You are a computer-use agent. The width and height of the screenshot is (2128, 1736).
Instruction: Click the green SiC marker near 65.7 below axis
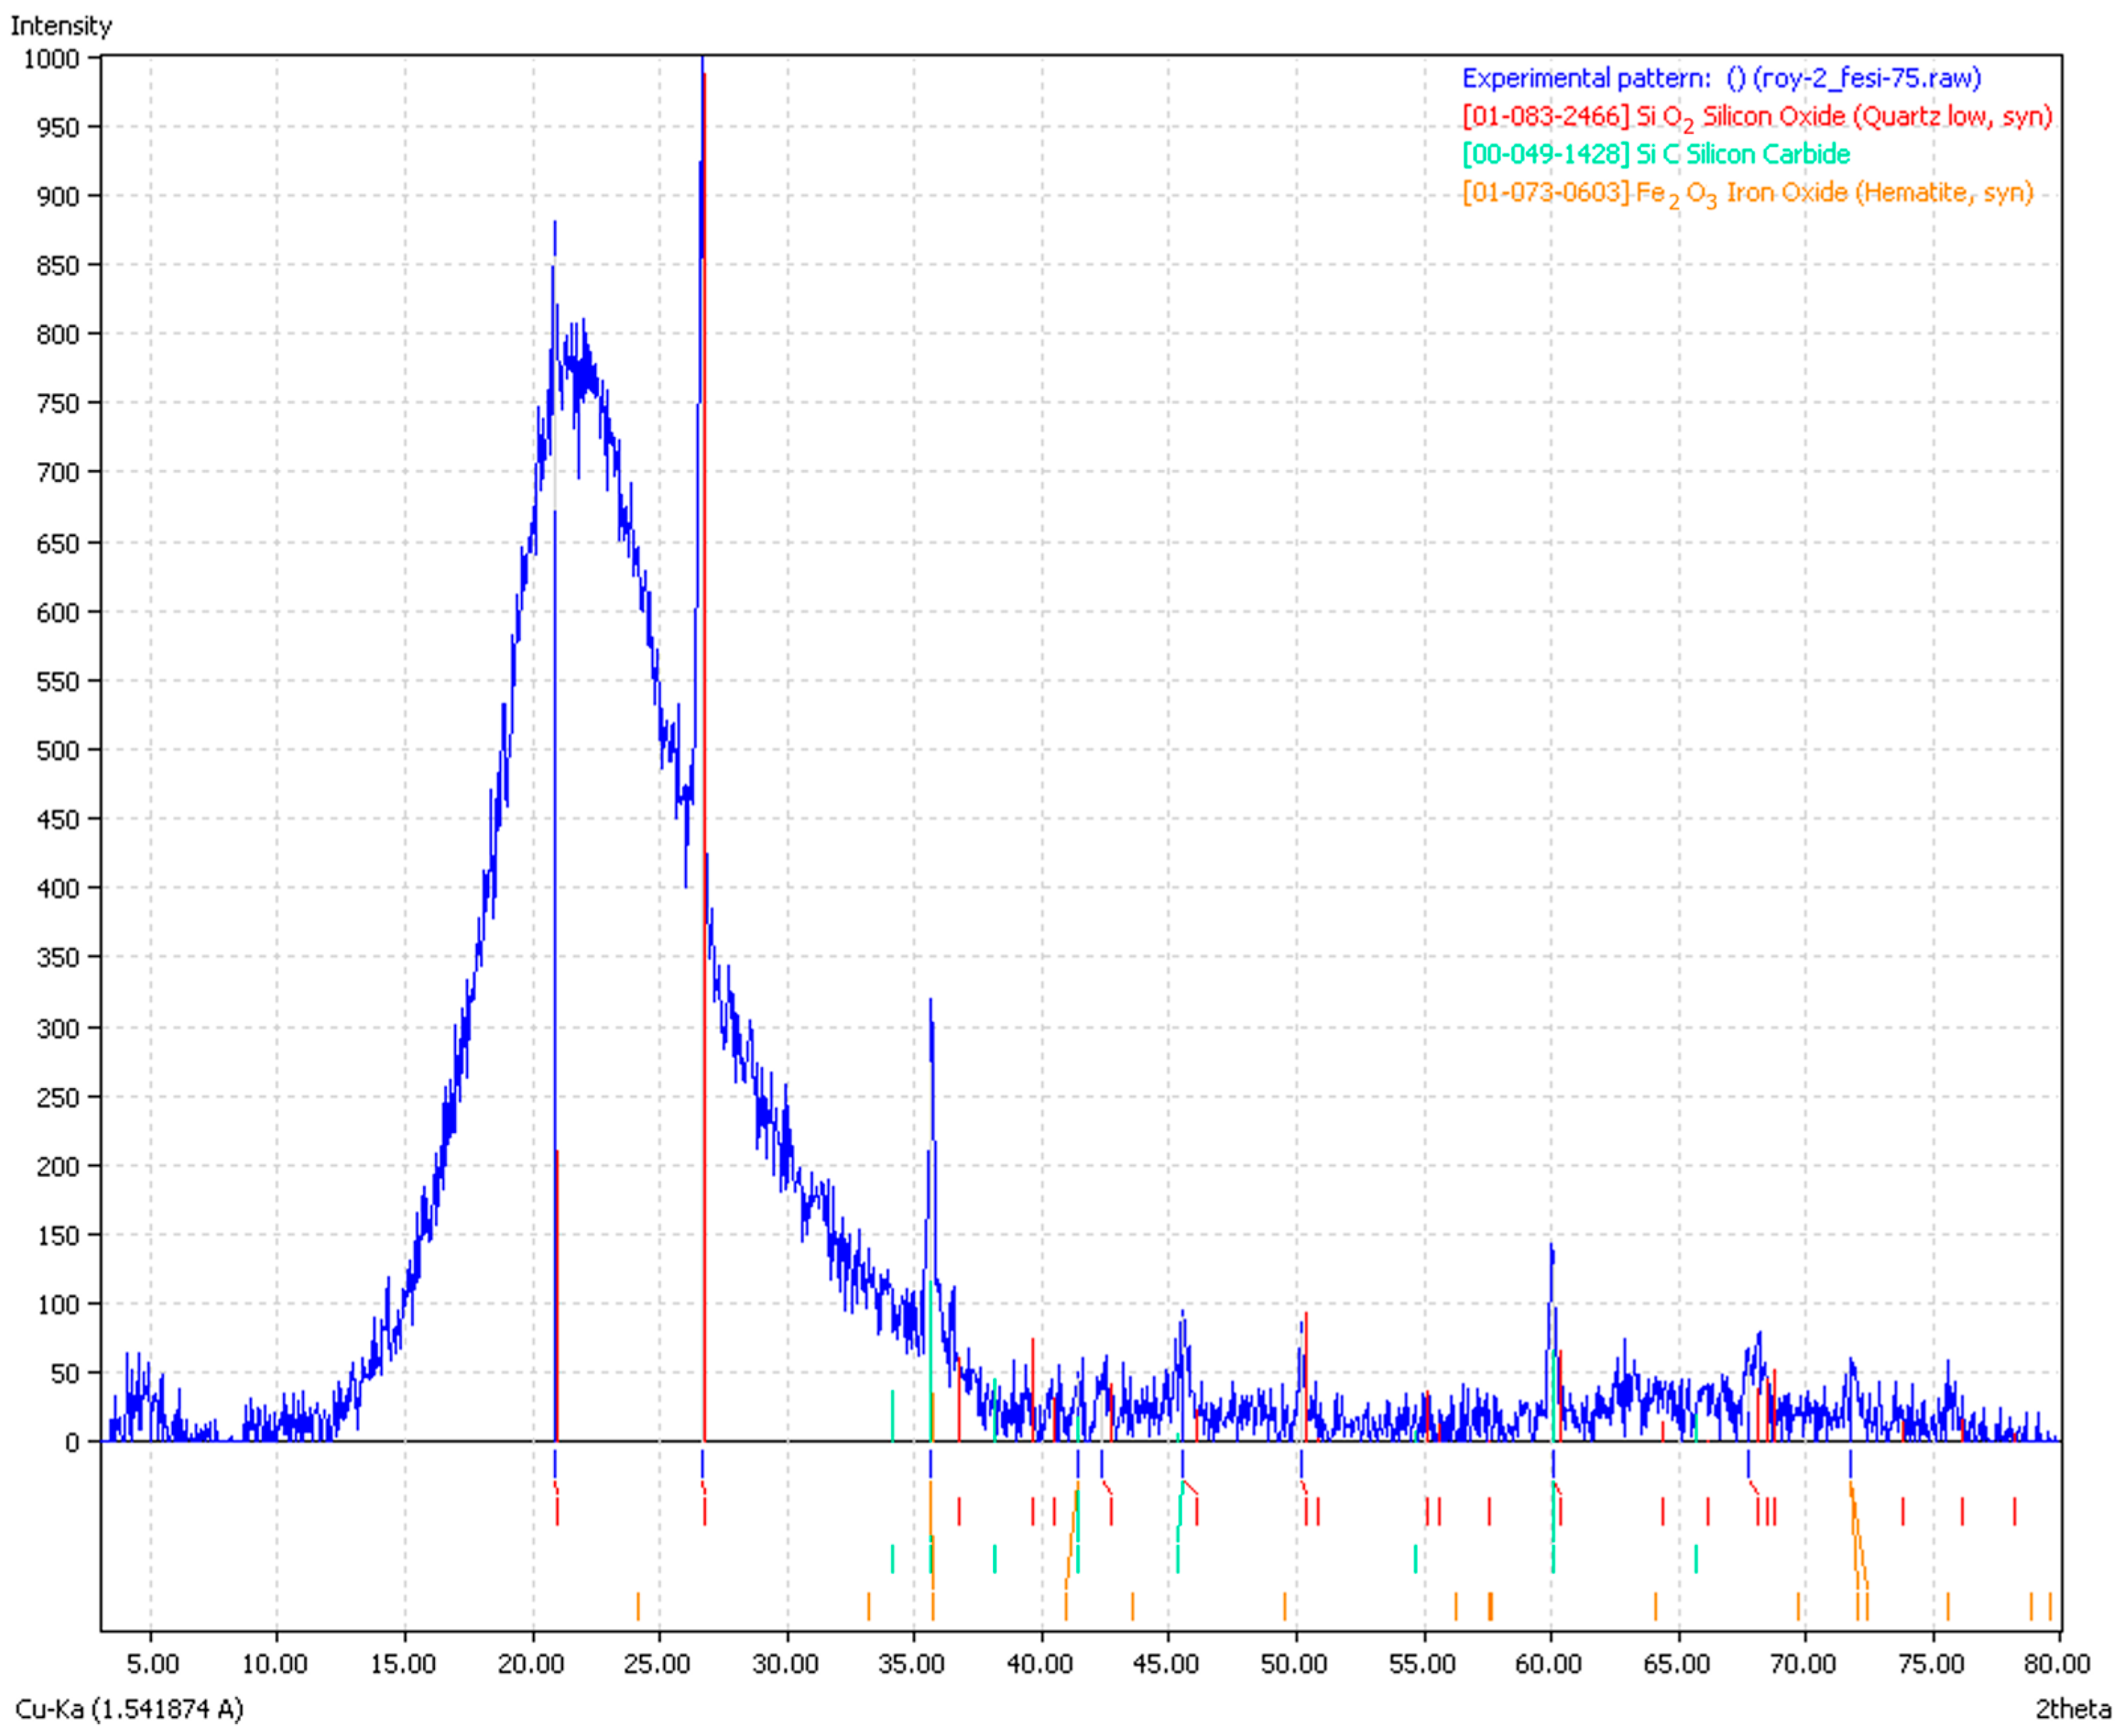[1696, 1558]
